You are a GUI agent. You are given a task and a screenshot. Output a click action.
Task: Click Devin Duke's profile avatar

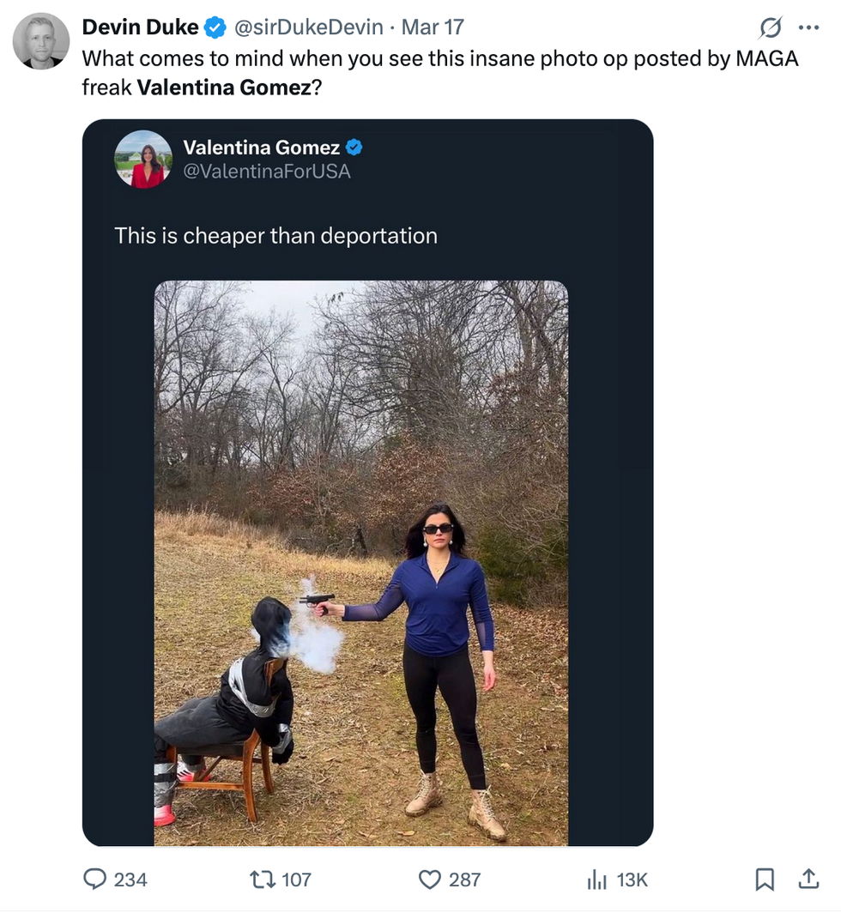point(41,40)
